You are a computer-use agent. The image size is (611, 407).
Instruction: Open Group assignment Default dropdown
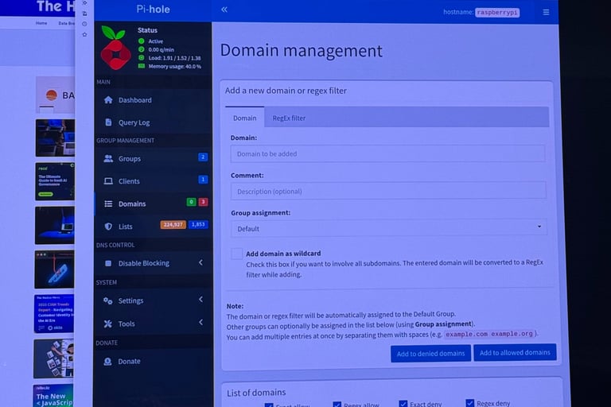tap(389, 228)
